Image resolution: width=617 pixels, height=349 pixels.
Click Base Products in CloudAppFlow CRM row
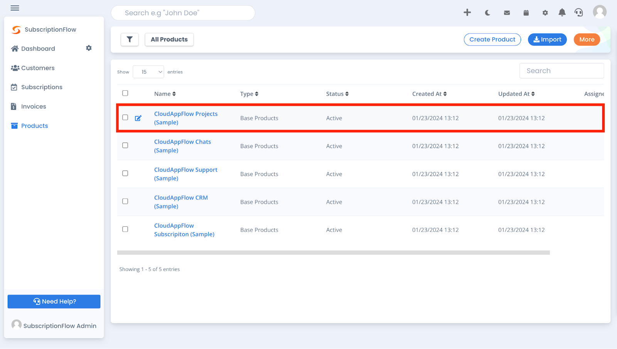259,202
